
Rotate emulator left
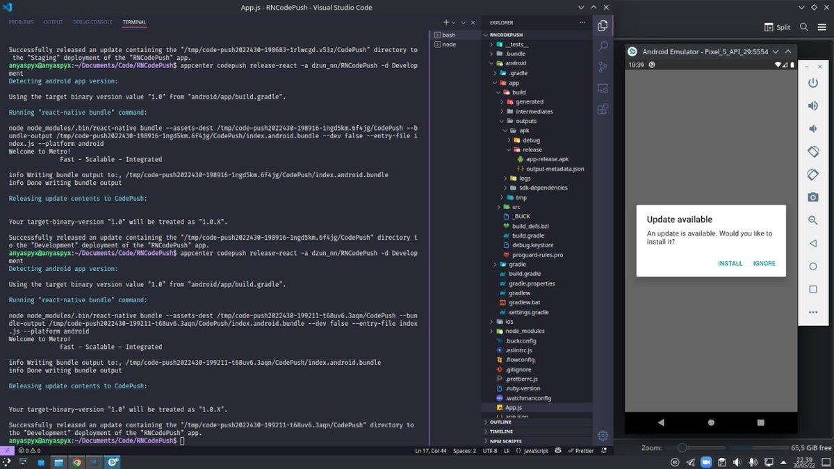click(812, 151)
